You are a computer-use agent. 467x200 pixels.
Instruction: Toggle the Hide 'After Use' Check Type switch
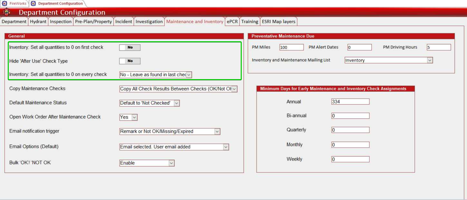click(130, 61)
